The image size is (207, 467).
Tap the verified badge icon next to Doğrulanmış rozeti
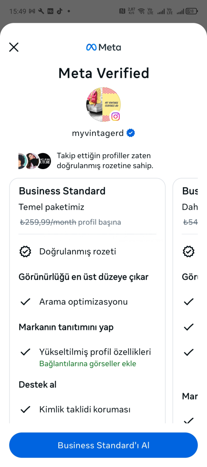pyautogui.click(x=25, y=251)
